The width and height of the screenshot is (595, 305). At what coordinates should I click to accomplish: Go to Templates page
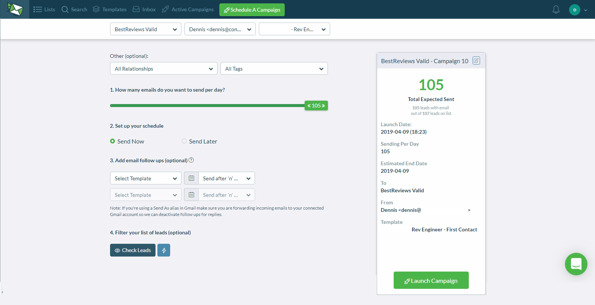point(110,9)
